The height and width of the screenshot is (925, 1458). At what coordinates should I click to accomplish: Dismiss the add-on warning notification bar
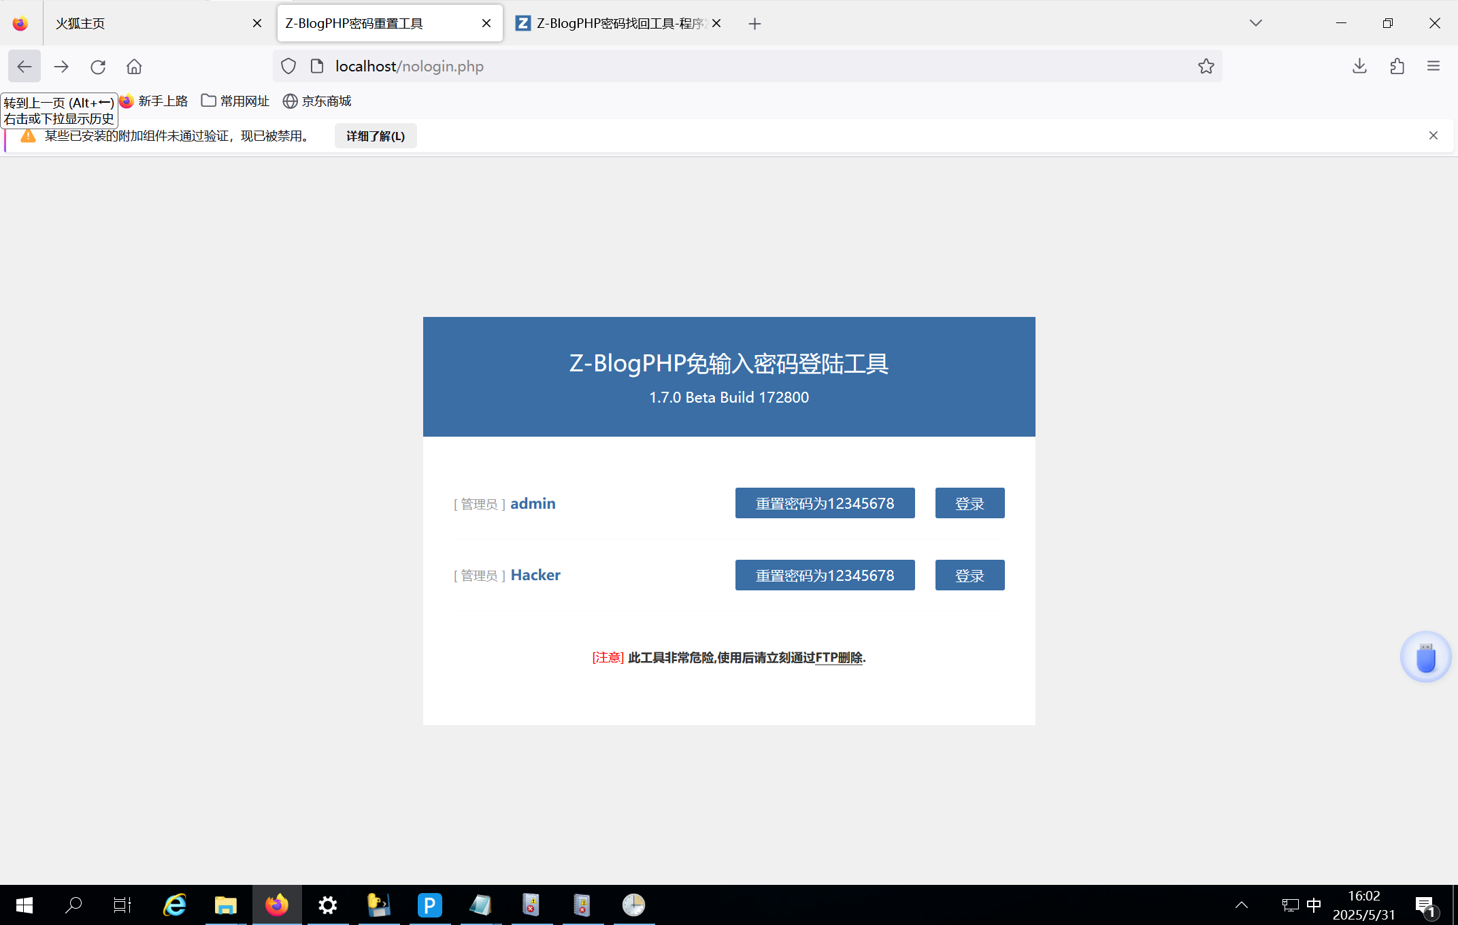[1434, 136]
